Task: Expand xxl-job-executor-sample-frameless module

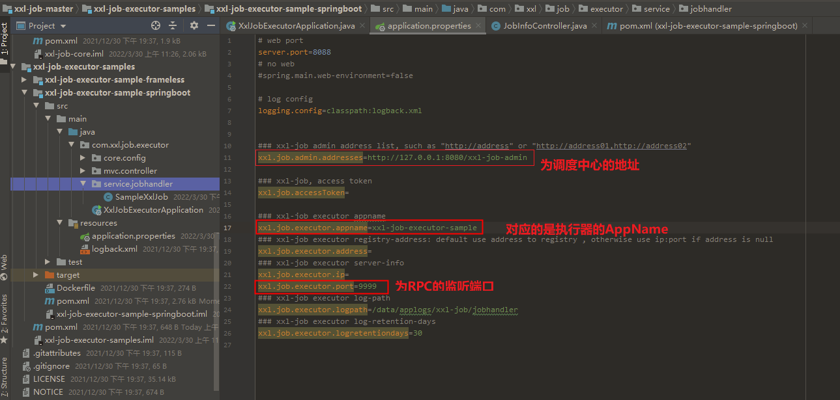Action: pos(25,80)
